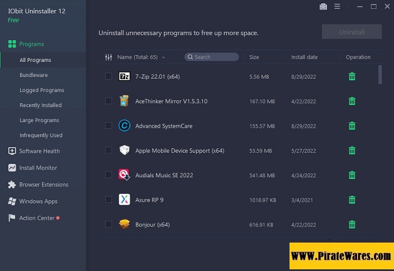Click the Advanced SystemCare app icon
The height and width of the screenshot is (271, 394).
tap(124, 126)
